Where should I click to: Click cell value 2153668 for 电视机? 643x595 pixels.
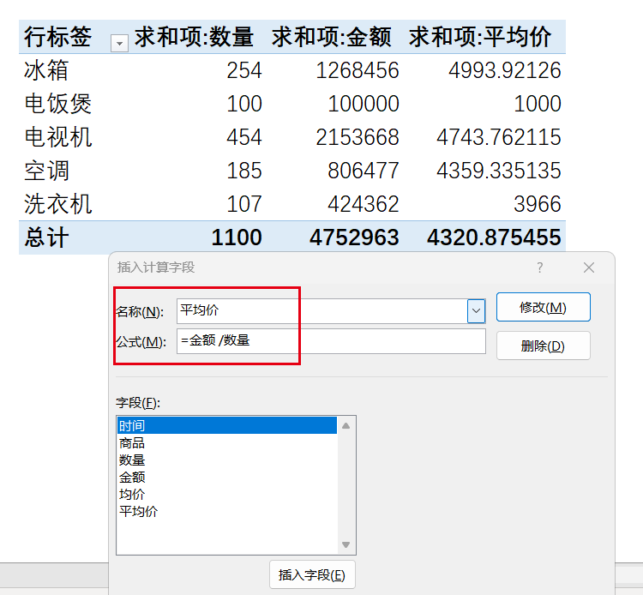(x=358, y=137)
